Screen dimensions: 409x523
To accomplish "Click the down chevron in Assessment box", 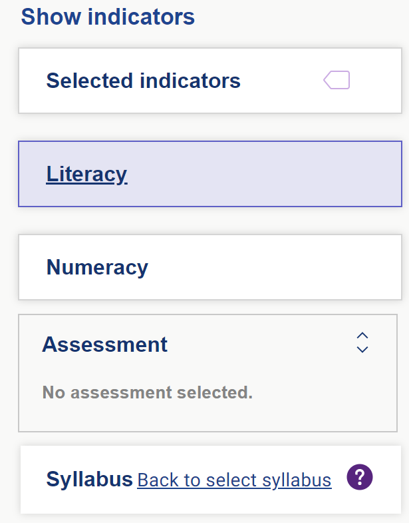I will coord(362,350).
